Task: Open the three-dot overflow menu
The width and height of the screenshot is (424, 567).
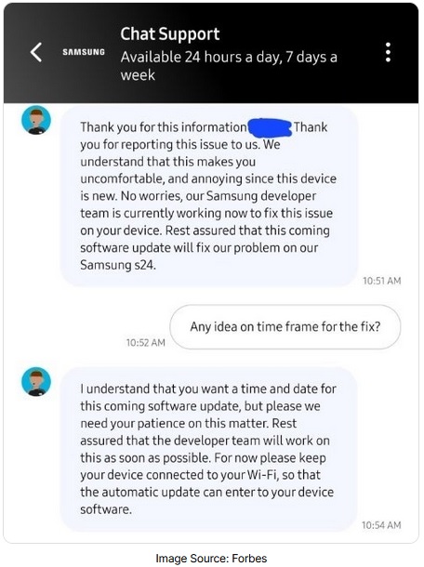Action: point(388,52)
